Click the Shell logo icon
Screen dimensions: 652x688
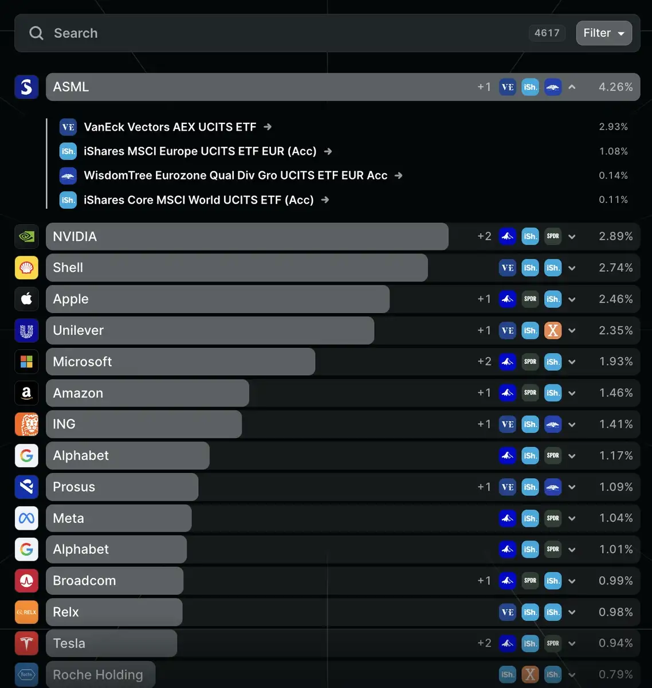click(26, 268)
